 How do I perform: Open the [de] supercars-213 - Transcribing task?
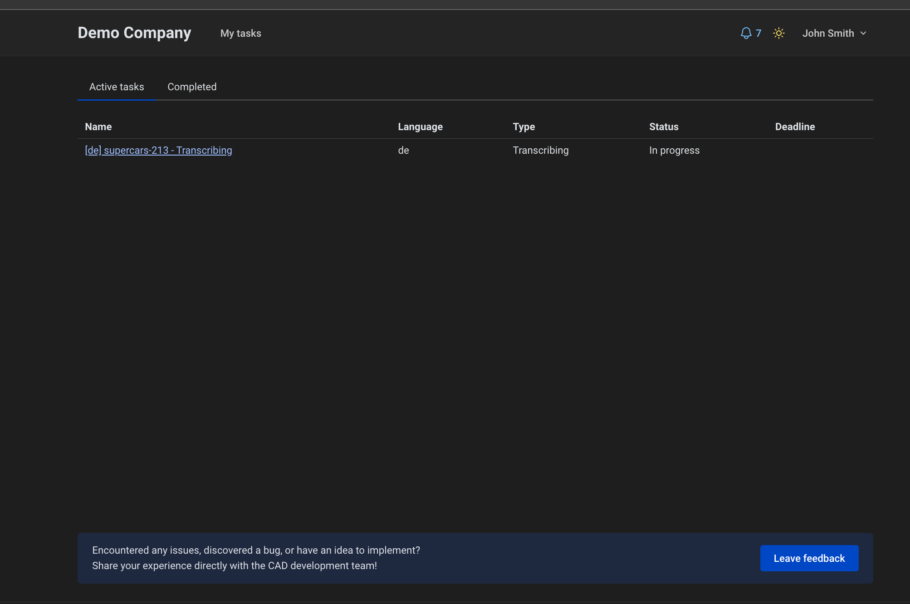[x=158, y=150]
